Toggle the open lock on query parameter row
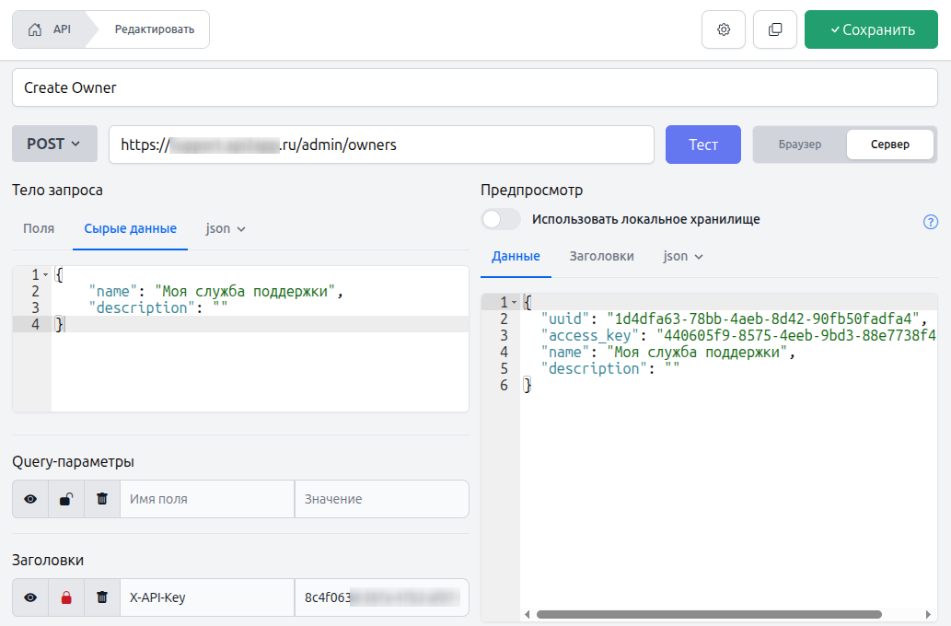This screenshot has height=626, width=951. [x=66, y=499]
